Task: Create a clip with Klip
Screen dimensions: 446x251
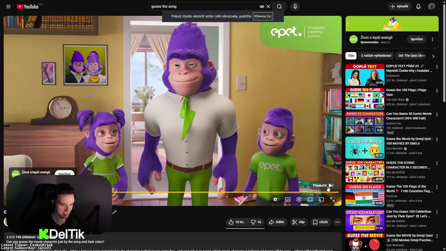Action: pos(298,222)
